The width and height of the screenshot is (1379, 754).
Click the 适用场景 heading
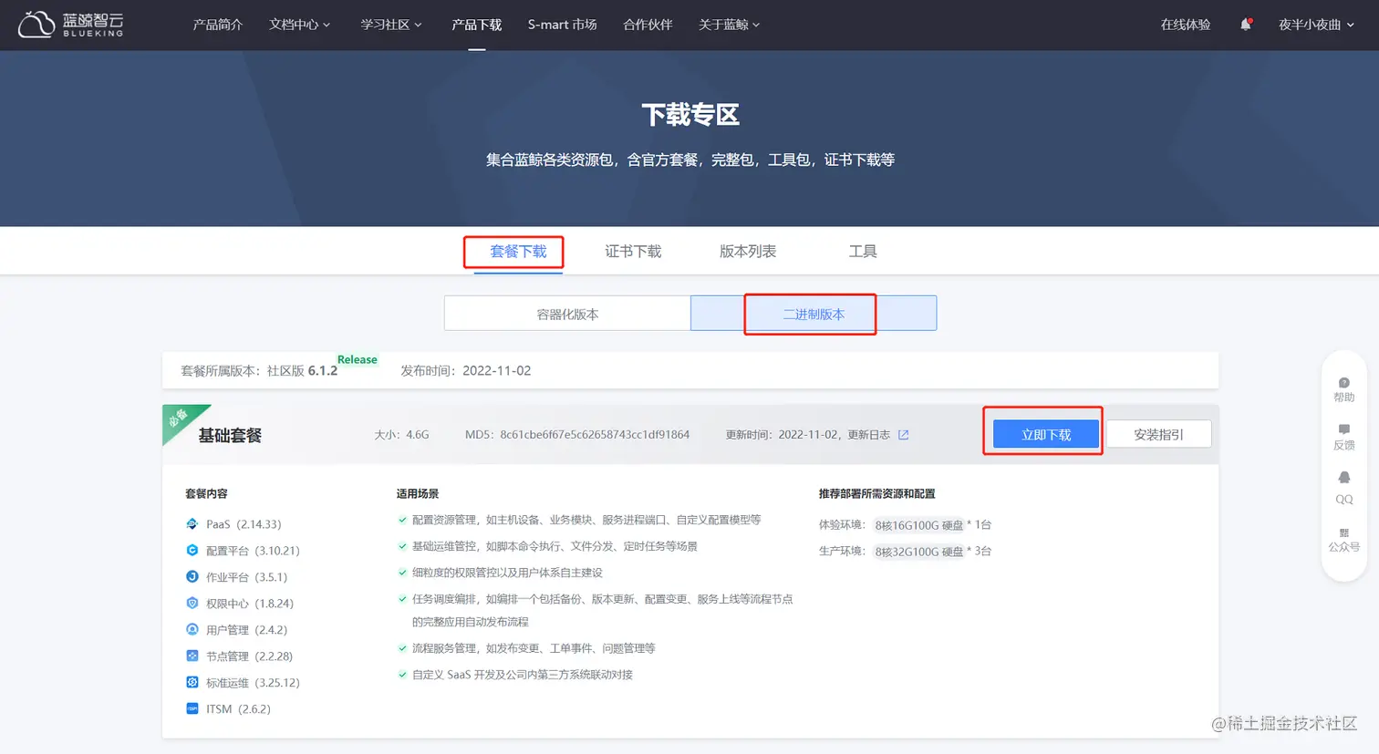tap(418, 493)
